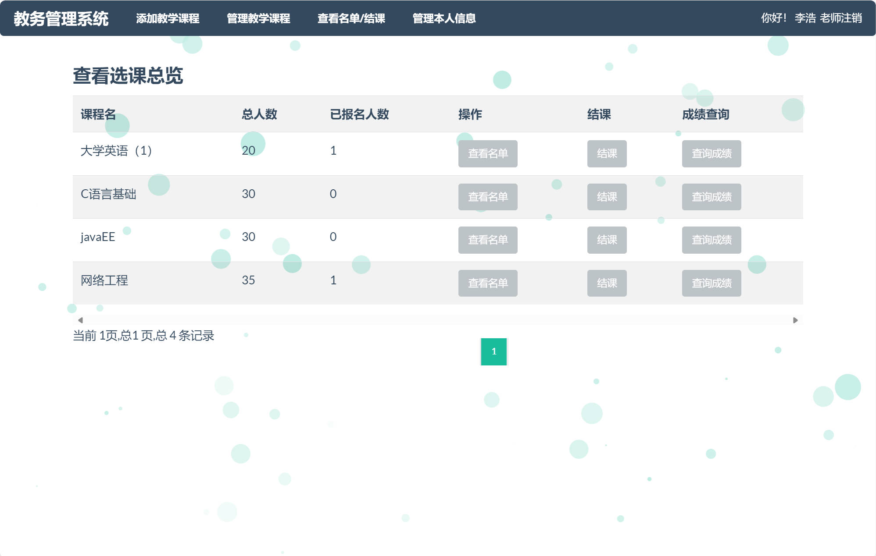查询成绩 for 大学英语（1）course
The width and height of the screenshot is (876, 556).
tap(712, 153)
